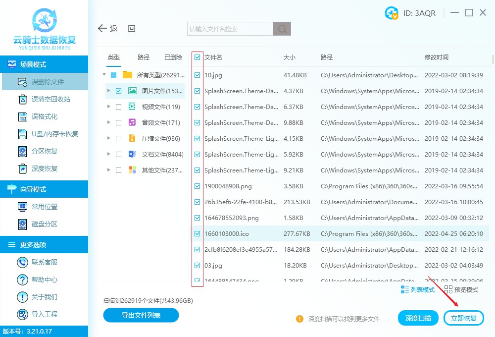Select the 图片文件 picture type icon

pos(132,91)
